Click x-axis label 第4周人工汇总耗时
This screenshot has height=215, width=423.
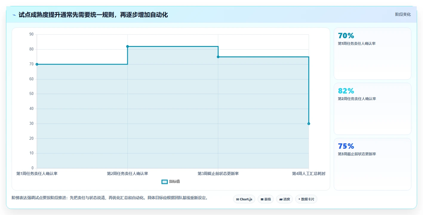(309, 173)
